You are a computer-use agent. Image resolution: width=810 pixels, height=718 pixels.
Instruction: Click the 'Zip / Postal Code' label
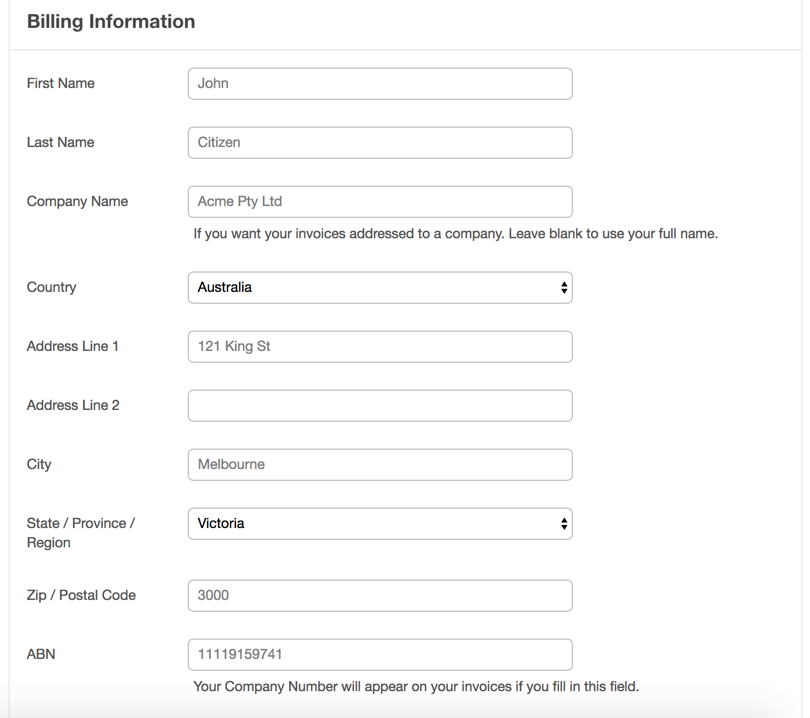pyautogui.click(x=82, y=595)
